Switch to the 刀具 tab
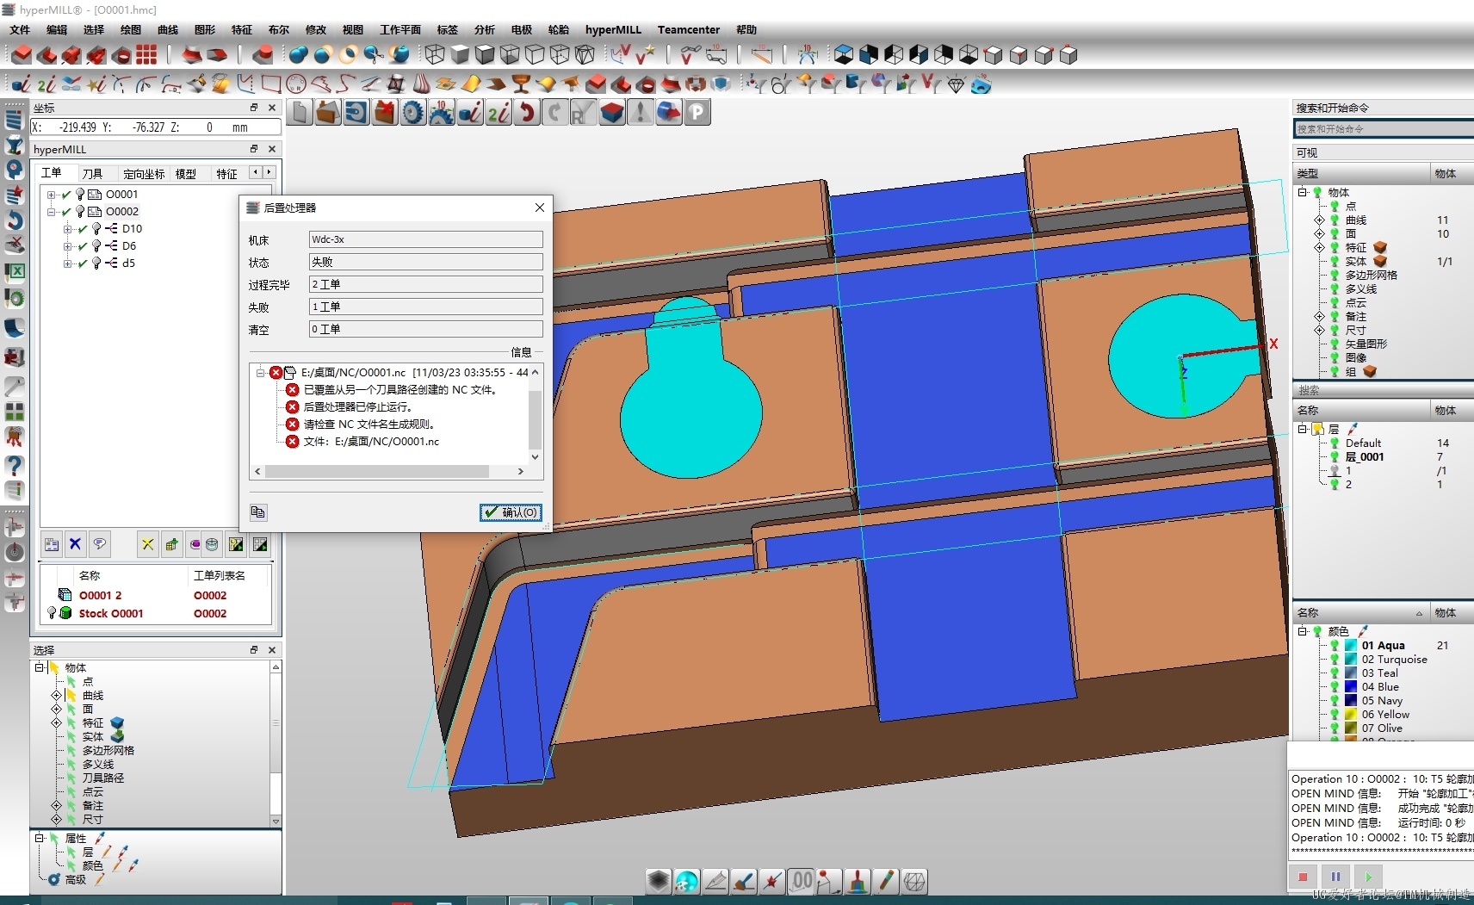The width and height of the screenshot is (1474, 905). [x=93, y=174]
